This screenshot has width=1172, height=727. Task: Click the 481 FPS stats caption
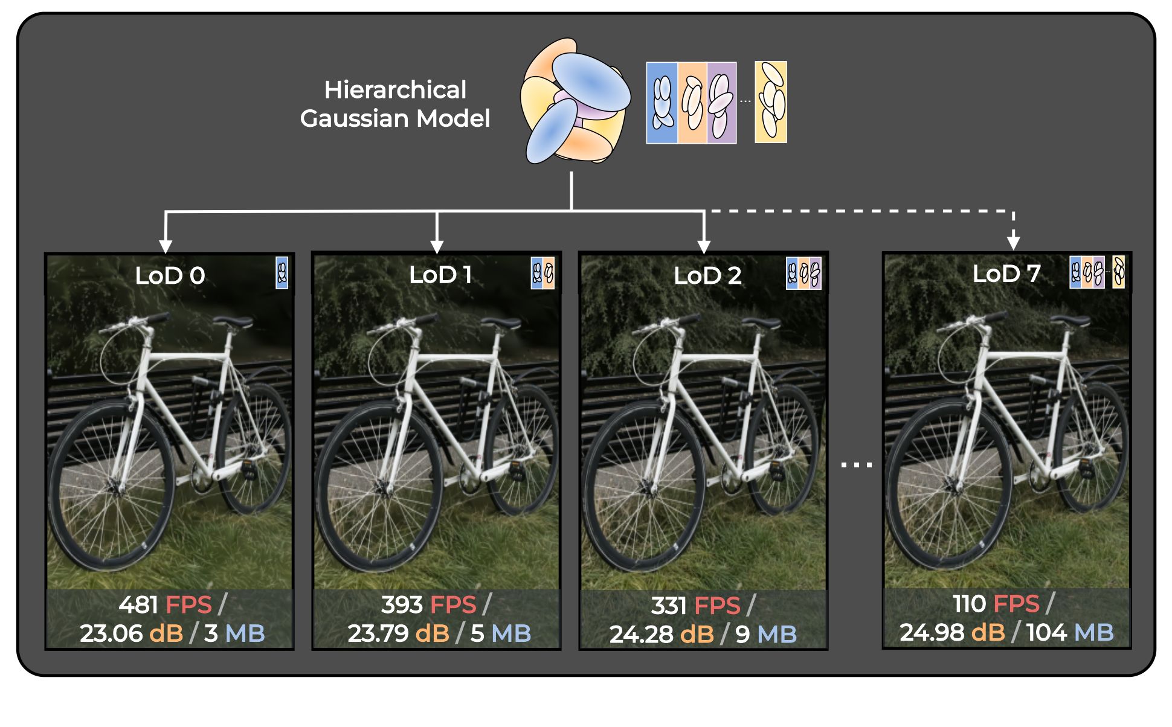pos(172,619)
